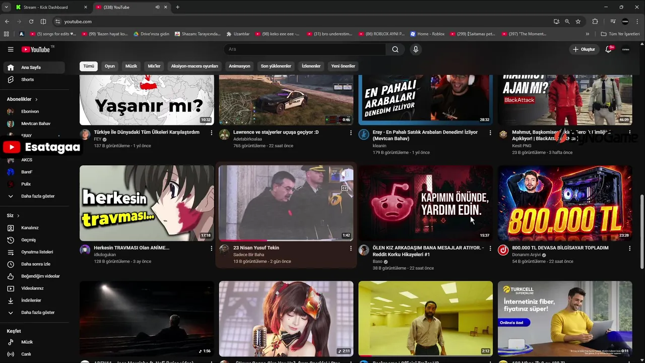Open the Turkcell Superonline ad thumbnail
Viewport: 645px width, 363px height.
point(565,319)
